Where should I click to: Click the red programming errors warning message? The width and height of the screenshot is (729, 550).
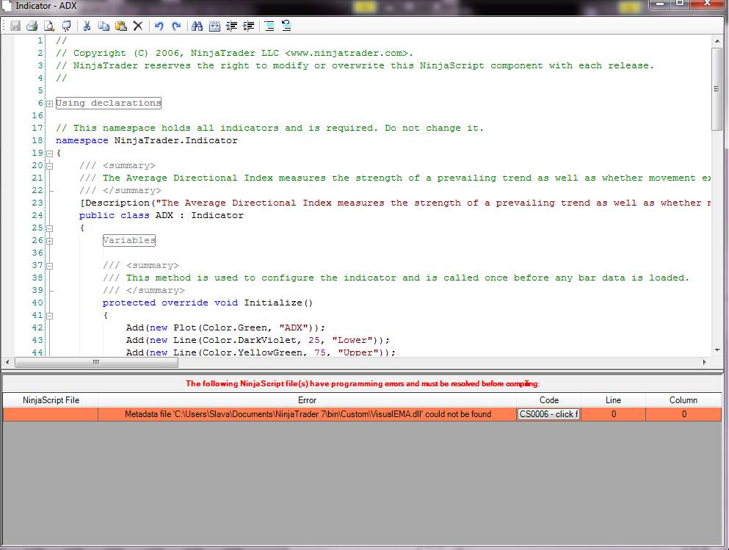pos(363,383)
